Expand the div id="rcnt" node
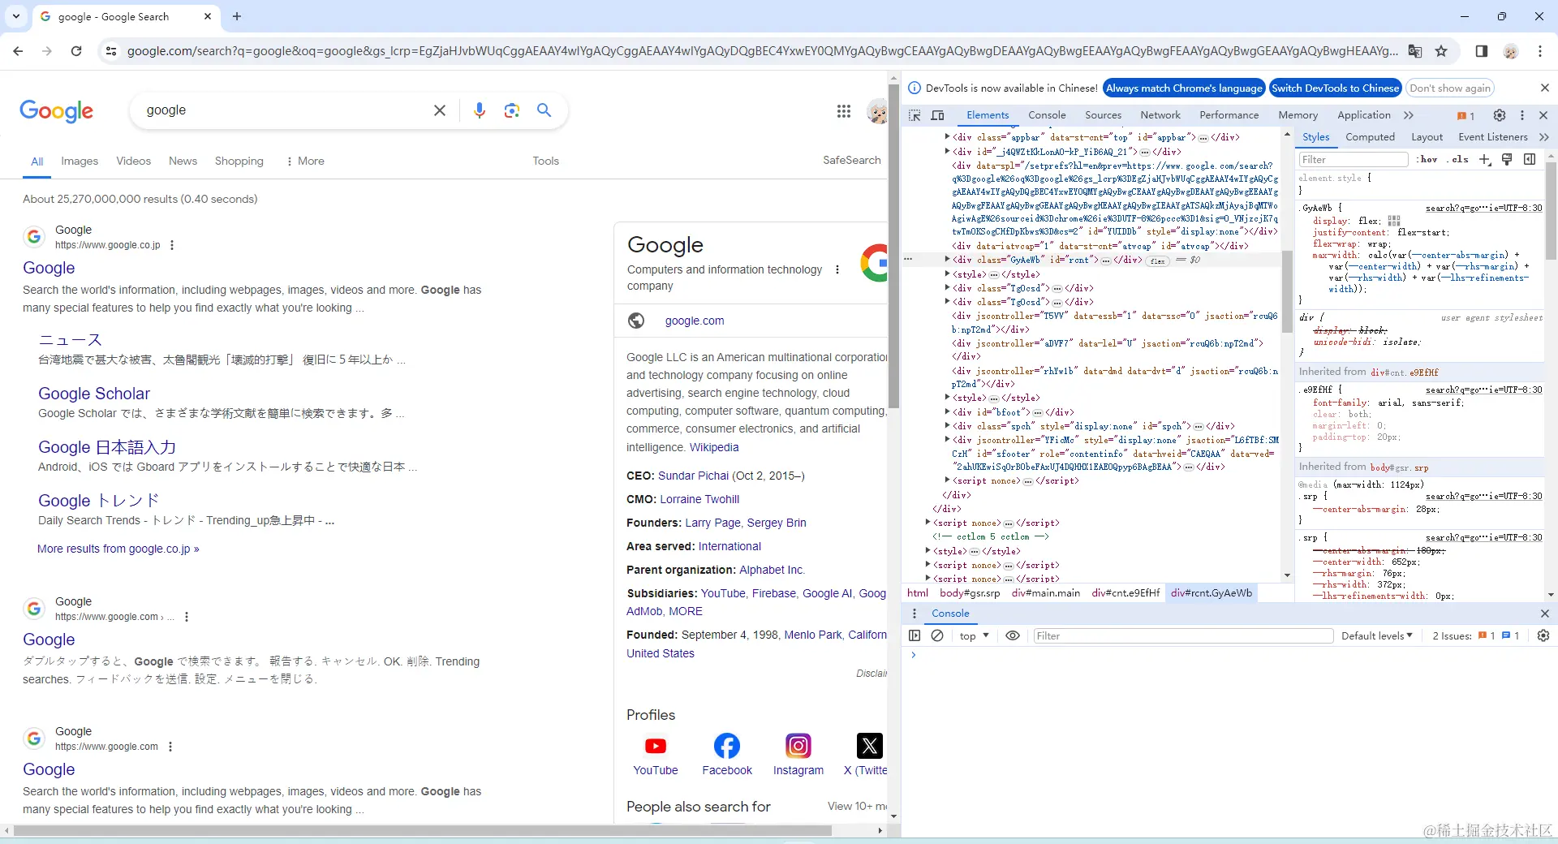Screen dimensions: 1558x844 tap(947, 260)
